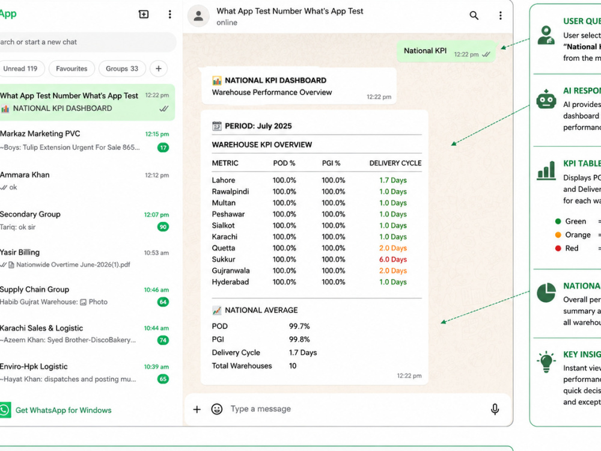Click the trend chart icon beside NATIONAL AVERAGE
The image size is (601, 451).
coord(217,310)
